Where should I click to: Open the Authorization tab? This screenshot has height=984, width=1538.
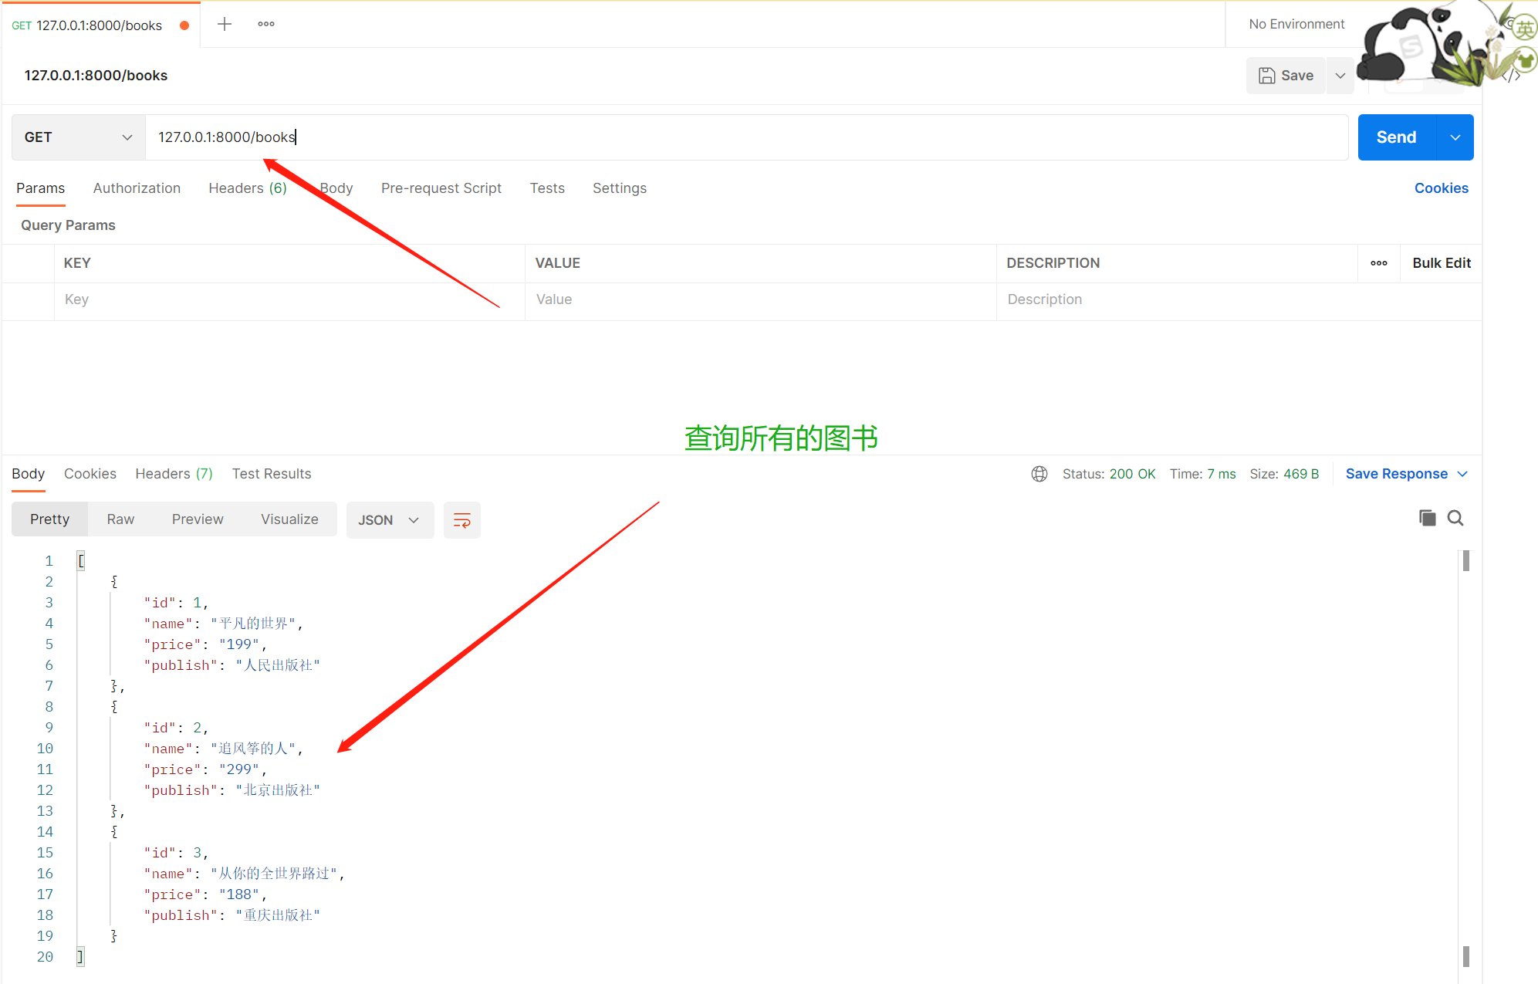(137, 188)
